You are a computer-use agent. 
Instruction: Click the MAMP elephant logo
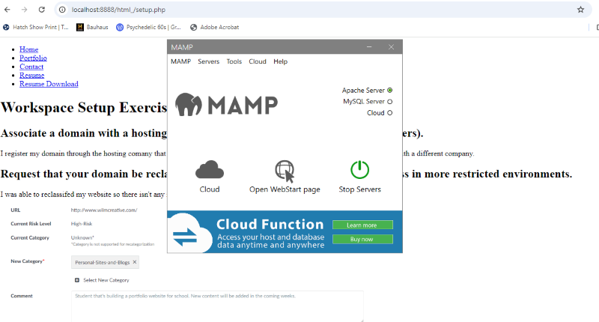tap(189, 104)
